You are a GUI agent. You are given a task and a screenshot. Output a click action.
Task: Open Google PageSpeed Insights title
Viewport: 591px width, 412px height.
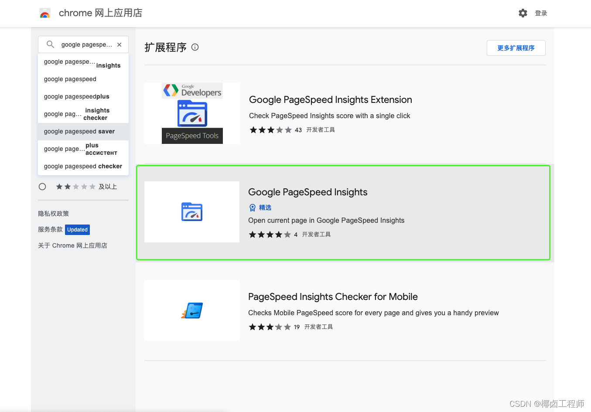(308, 192)
